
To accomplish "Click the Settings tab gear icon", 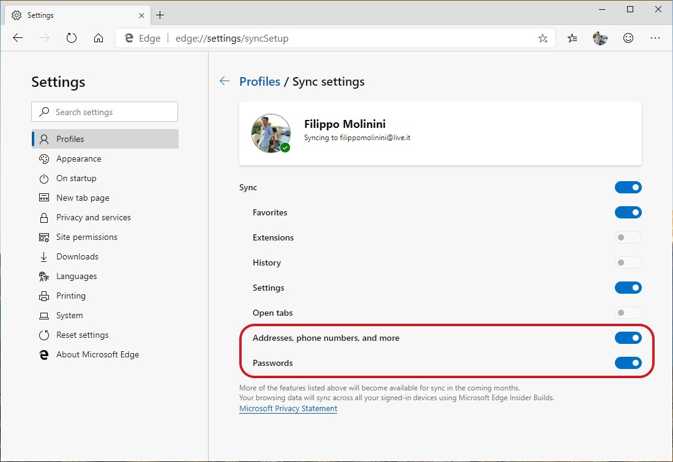I will pos(17,15).
